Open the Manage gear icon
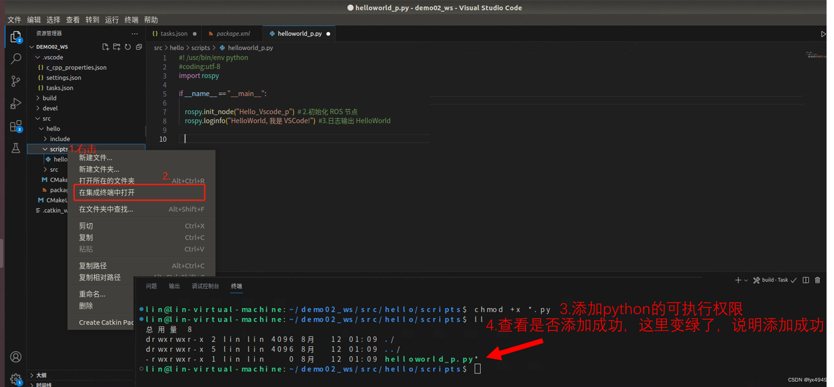Viewport: 834px width, 387px height. 16,379
